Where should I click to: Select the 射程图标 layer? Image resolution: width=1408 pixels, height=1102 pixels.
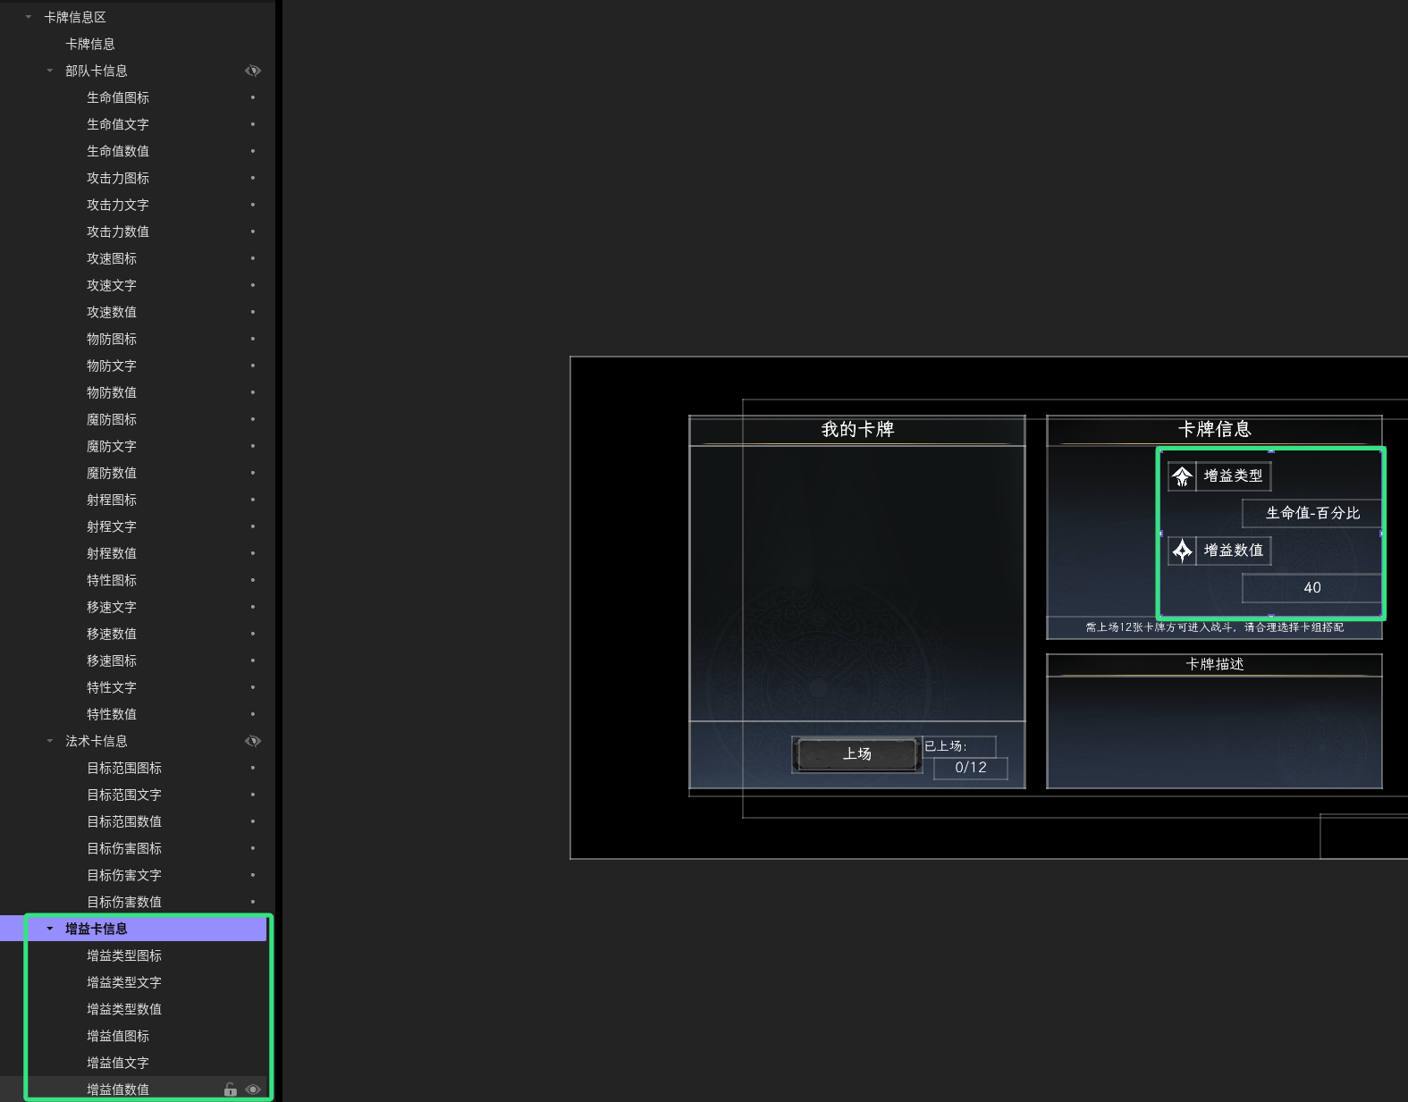pyautogui.click(x=112, y=500)
